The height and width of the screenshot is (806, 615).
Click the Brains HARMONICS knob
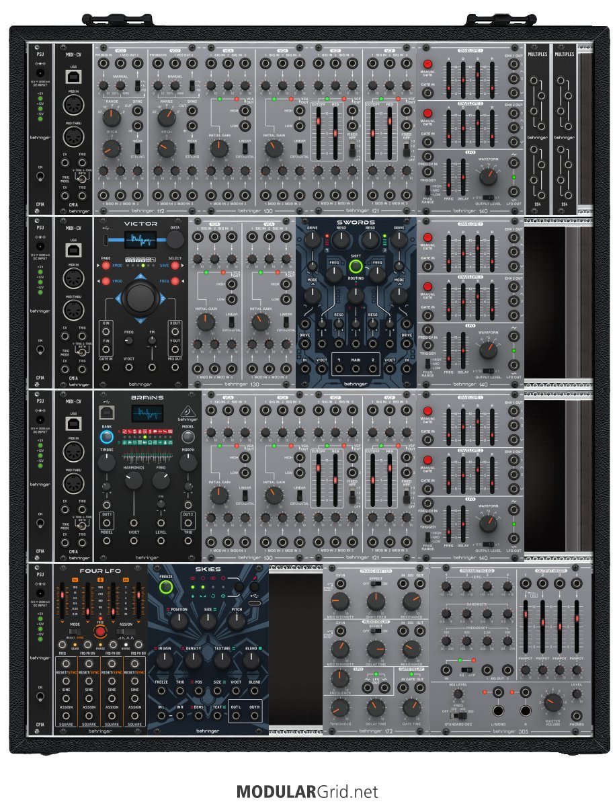134,481
